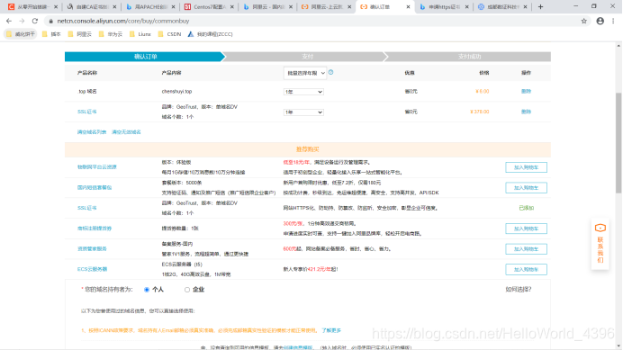
Task: Open SSL证书 link in order list
Action: tap(87, 112)
